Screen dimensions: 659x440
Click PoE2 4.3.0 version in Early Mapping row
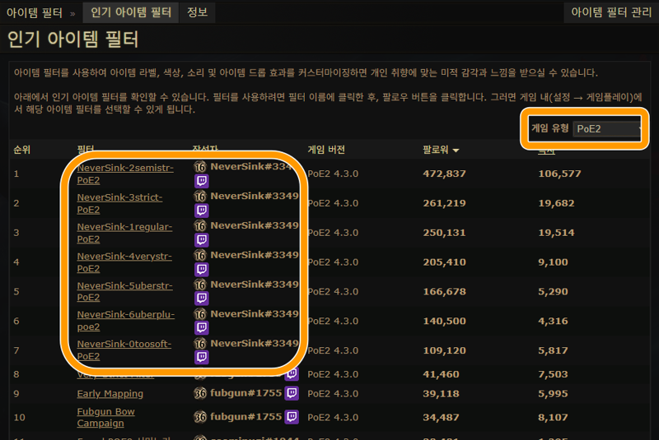[333, 393]
